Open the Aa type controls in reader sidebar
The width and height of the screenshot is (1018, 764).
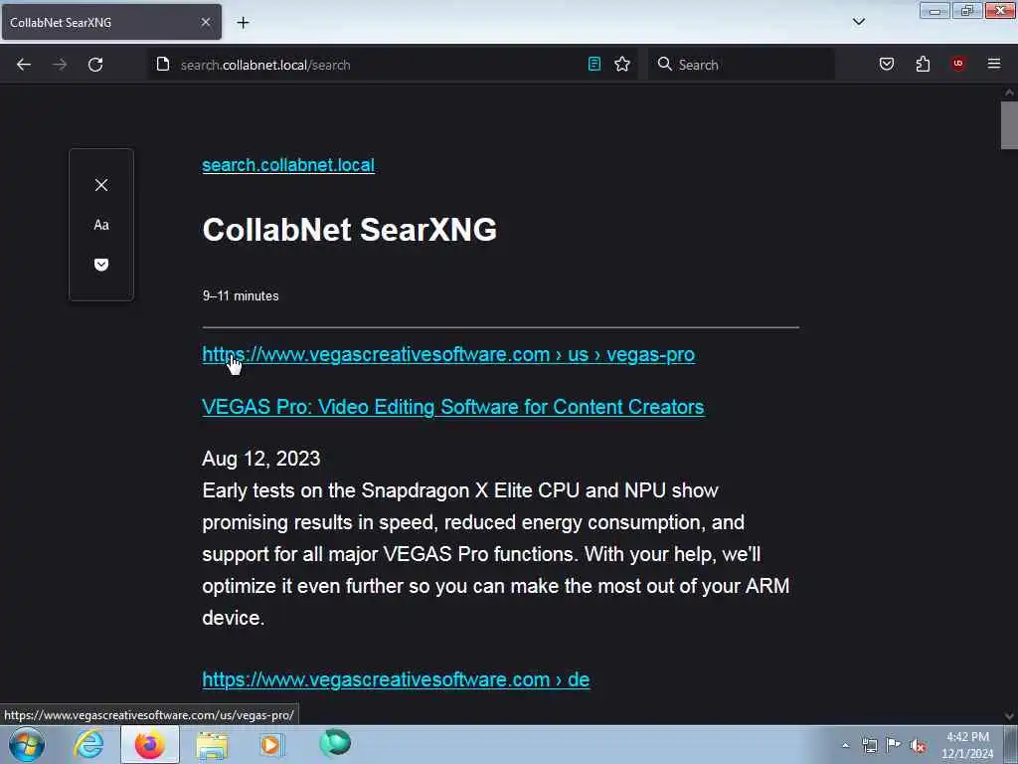tap(101, 225)
